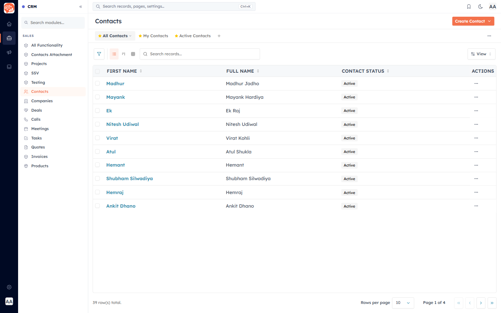The image size is (501, 313).
Task: Open Rows per page dropdown
Action: (x=403, y=303)
